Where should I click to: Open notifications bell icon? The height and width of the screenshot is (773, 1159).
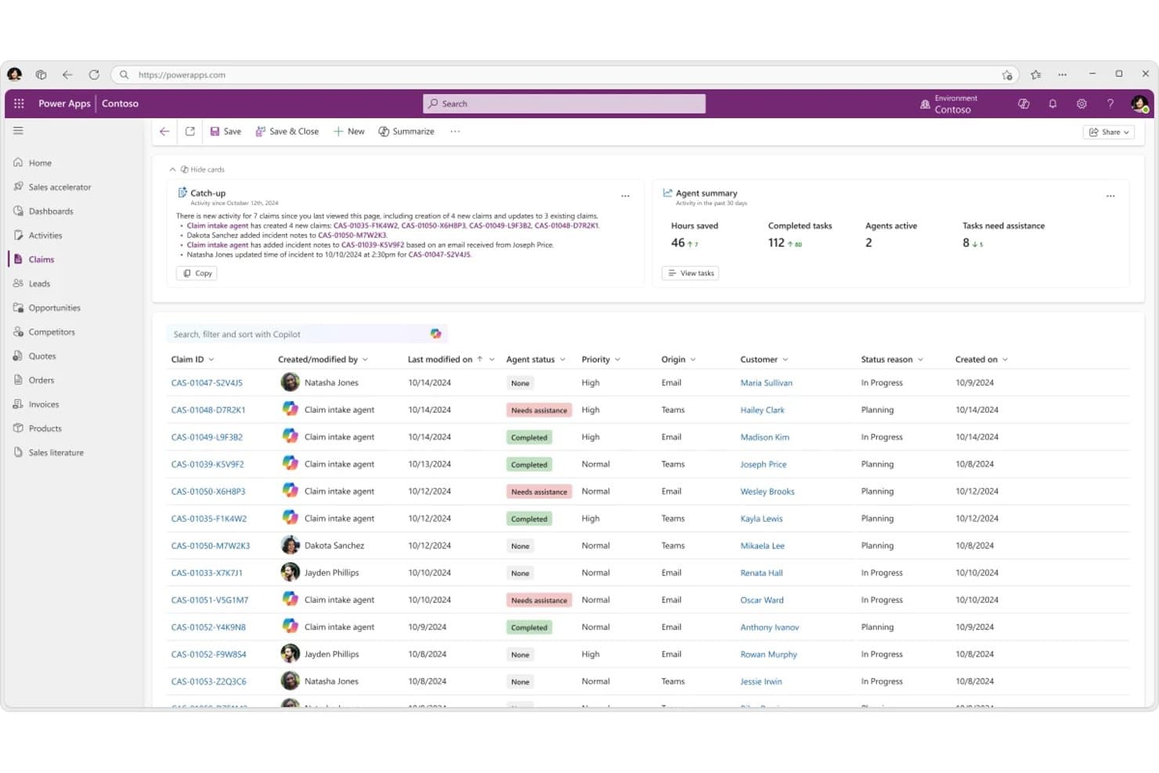pos(1052,103)
